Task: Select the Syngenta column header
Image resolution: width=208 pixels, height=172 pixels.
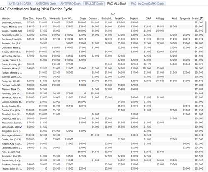Action: (x=185, y=18)
